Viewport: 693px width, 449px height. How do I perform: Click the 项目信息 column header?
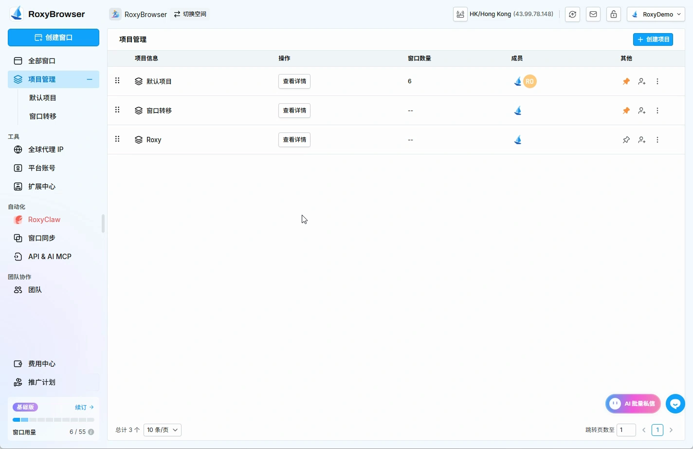click(x=146, y=58)
